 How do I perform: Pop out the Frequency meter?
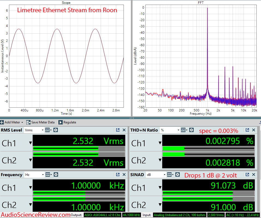[118, 175]
